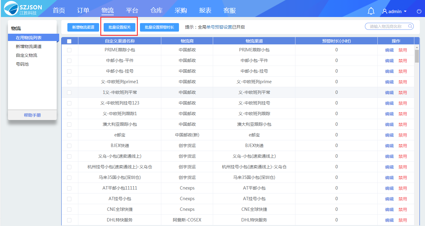This screenshot has height=226, width=425.
Task: Click the search magnifier icon
Action: pyautogui.click(x=410, y=26)
